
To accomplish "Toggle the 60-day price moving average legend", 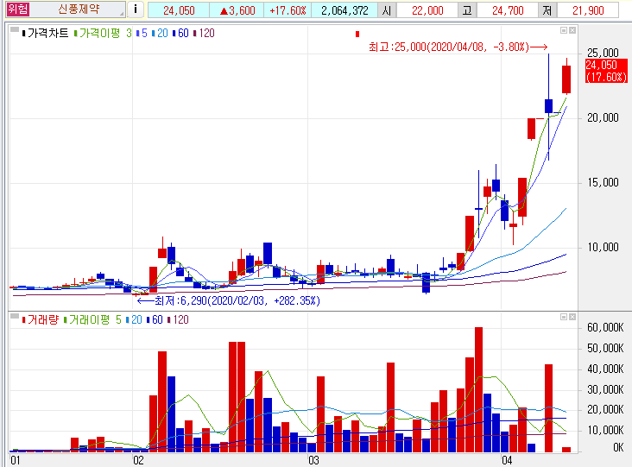I will pyautogui.click(x=180, y=34).
